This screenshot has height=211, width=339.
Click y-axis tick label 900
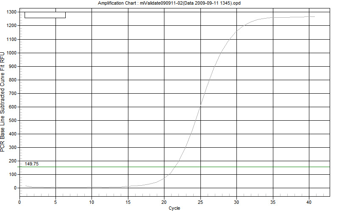(x=13, y=67)
